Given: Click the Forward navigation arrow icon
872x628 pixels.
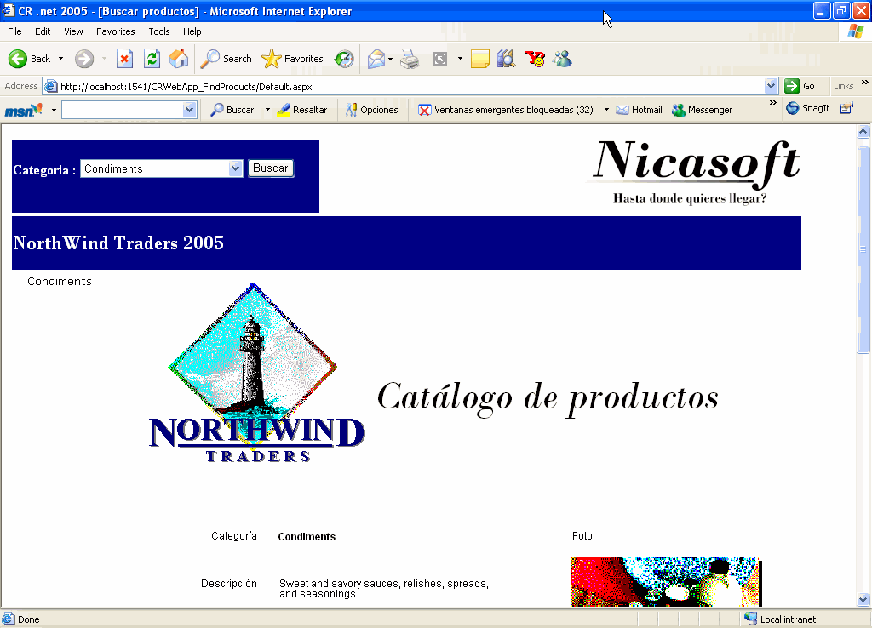Looking at the screenshot, I should point(84,59).
